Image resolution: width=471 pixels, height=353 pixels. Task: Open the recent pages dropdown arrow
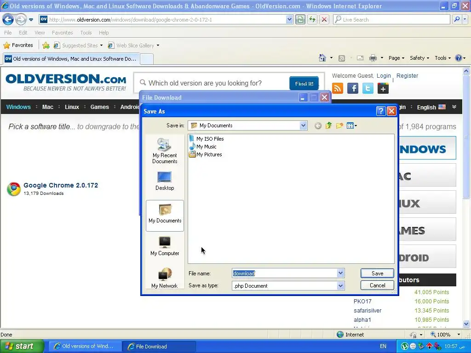pyautogui.click(x=31, y=20)
